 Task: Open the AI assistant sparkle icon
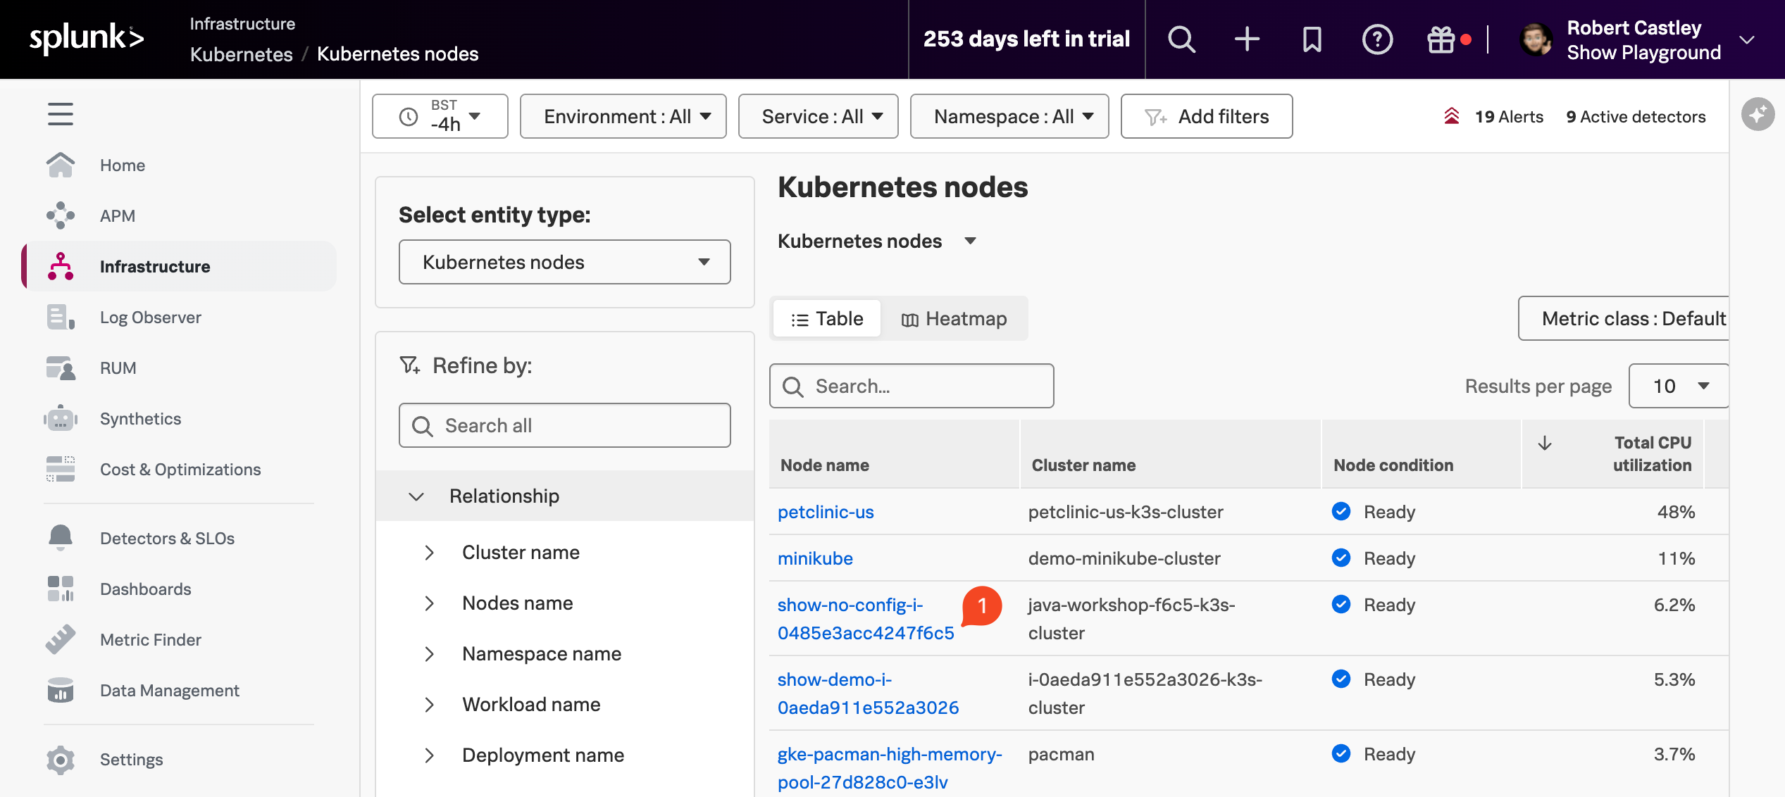[x=1758, y=114]
